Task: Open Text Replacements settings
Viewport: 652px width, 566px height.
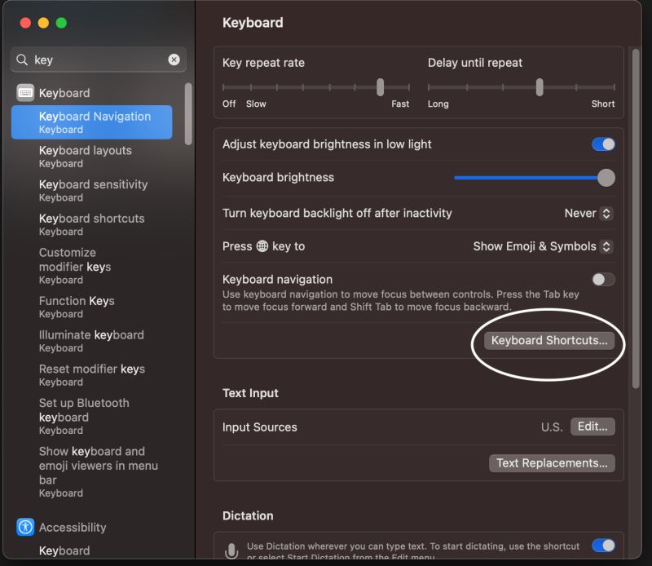Action: click(552, 462)
